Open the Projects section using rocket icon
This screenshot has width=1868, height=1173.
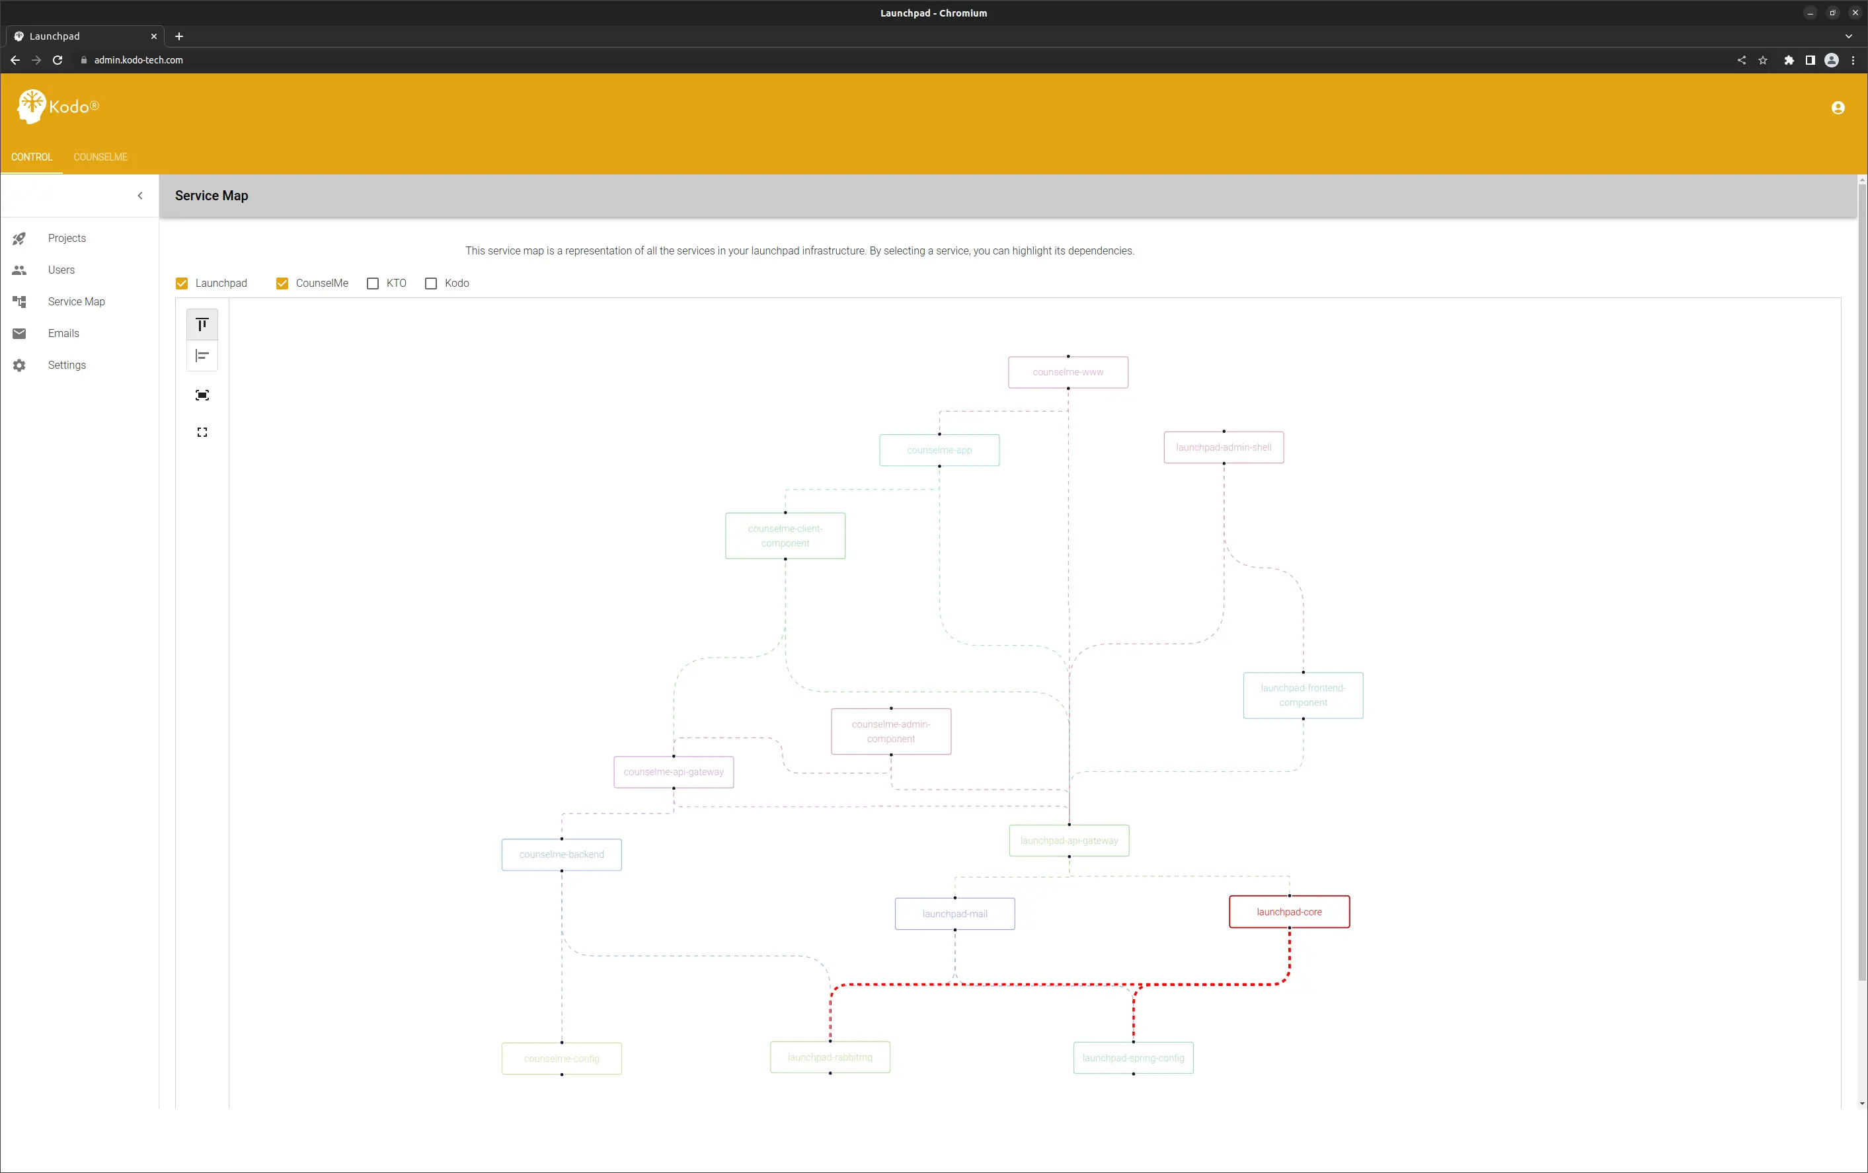pyautogui.click(x=19, y=238)
